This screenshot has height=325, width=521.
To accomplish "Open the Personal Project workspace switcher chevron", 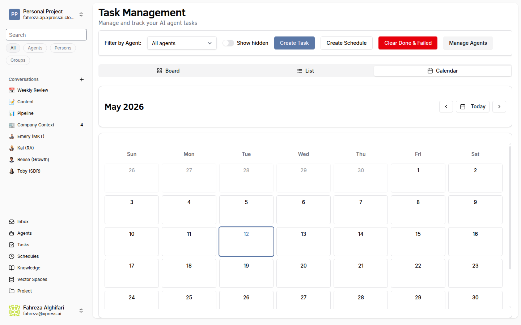I will tap(81, 14).
